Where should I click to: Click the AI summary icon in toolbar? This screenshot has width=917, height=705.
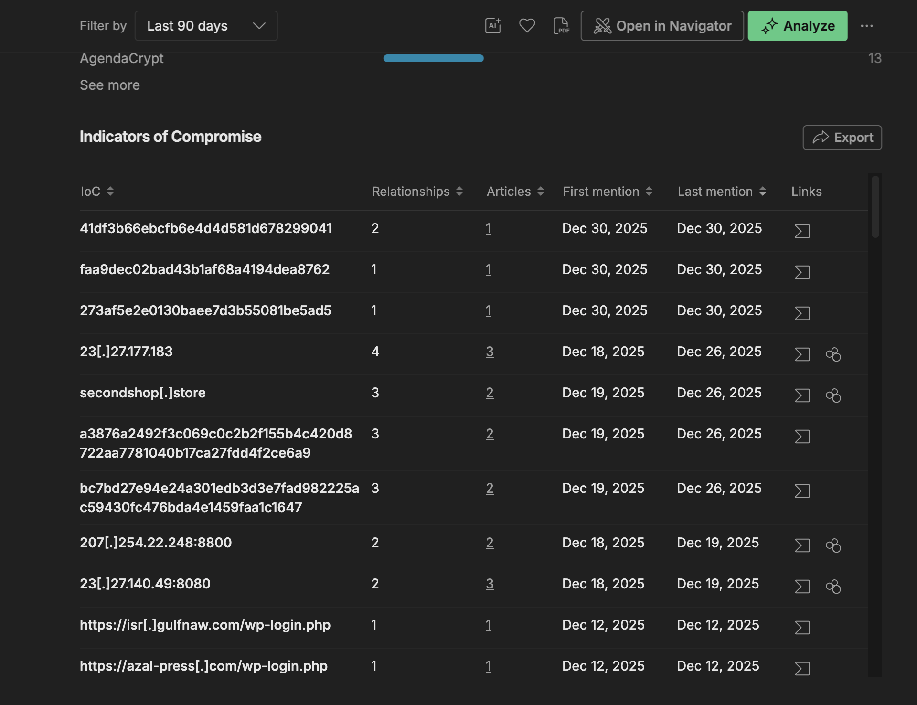pyautogui.click(x=493, y=26)
